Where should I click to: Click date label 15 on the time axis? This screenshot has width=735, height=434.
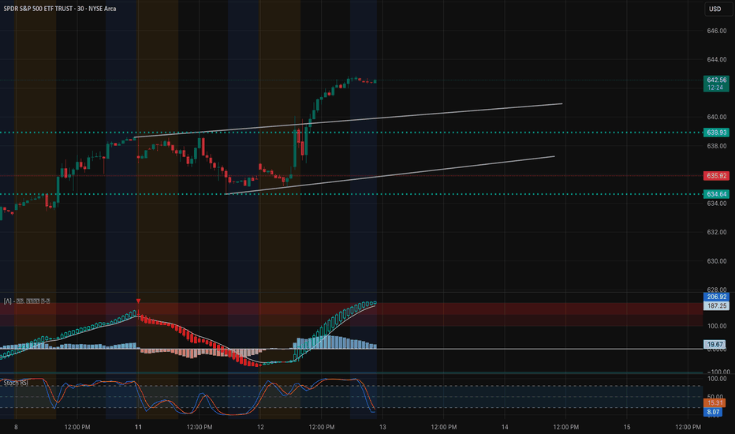(x=627, y=427)
